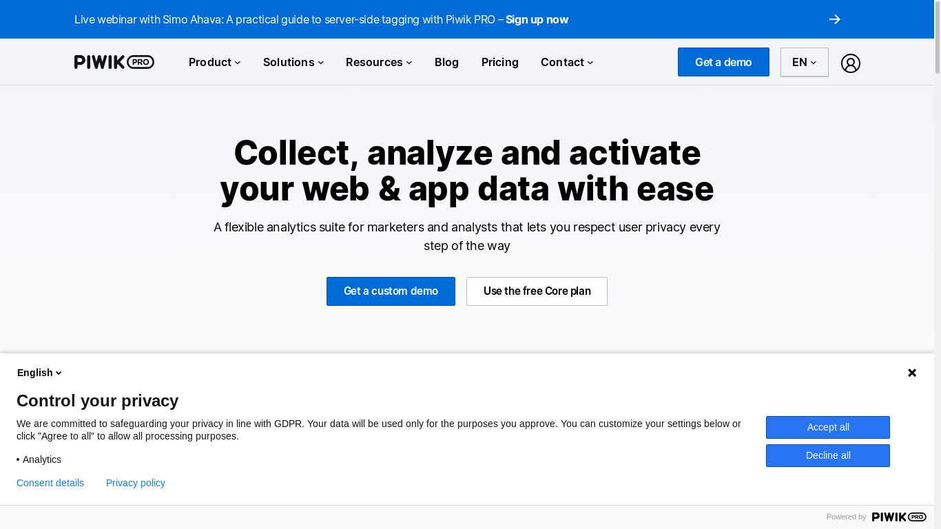Open the Pricing page

point(500,62)
